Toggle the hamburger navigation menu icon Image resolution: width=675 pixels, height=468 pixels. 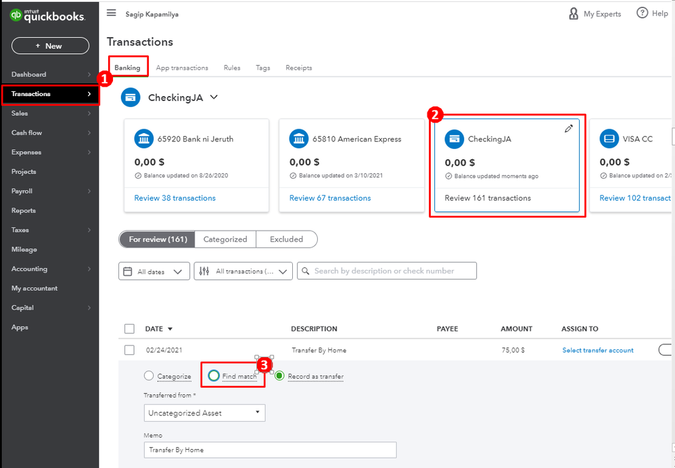coord(112,13)
